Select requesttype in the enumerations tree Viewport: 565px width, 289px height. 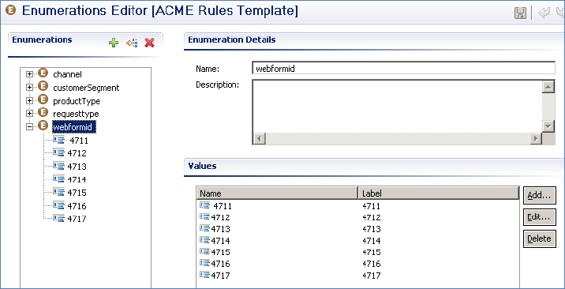point(76,114)
